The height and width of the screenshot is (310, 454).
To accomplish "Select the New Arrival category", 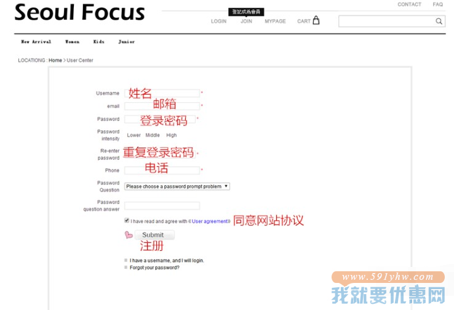I will (36, 42).
